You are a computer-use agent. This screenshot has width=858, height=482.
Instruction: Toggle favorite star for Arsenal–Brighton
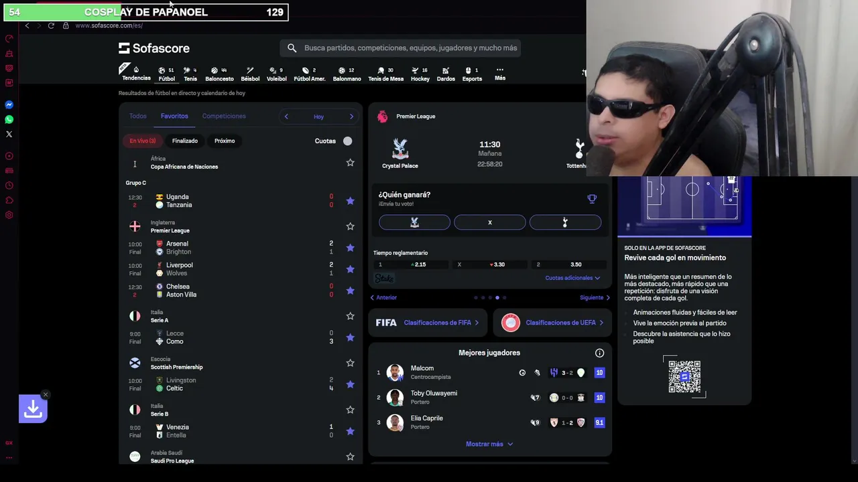(x=350, y=248)
